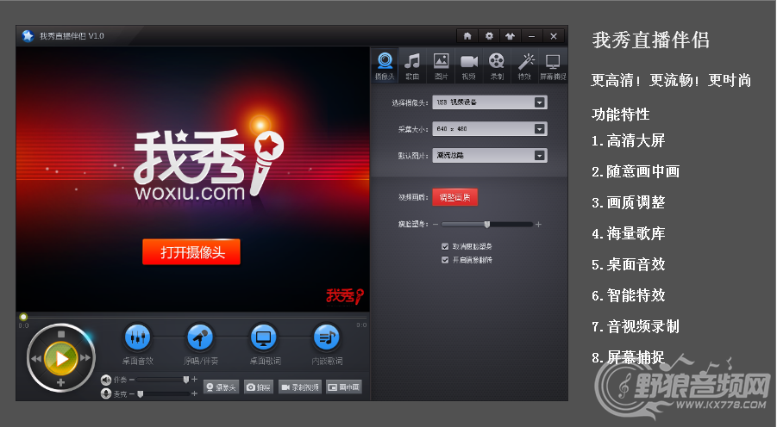This screenshot has width=777, height=427.
Task: Open the 特效 effects tab
Action: (525, 65)
